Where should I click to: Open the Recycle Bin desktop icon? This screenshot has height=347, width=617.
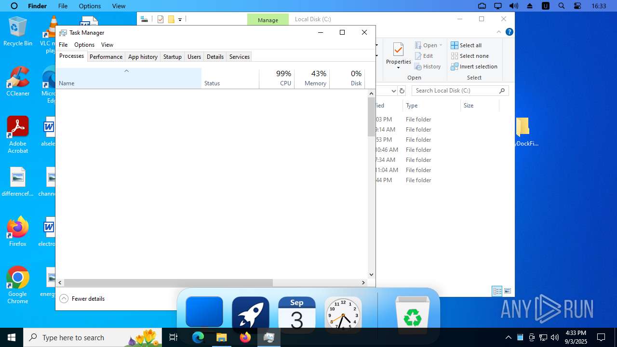click(18, 31)
